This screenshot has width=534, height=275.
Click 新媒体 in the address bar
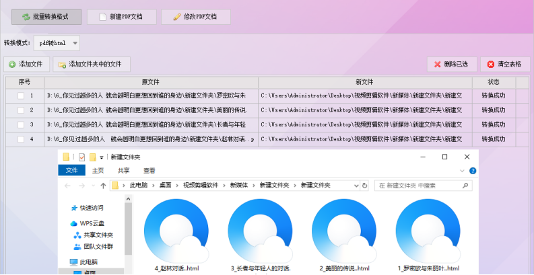point(239,186)
